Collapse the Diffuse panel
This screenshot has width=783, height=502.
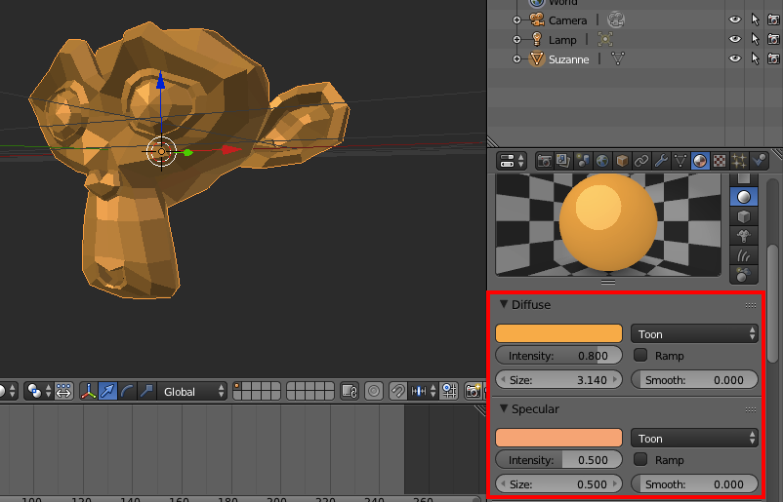[x=504, y=304]
